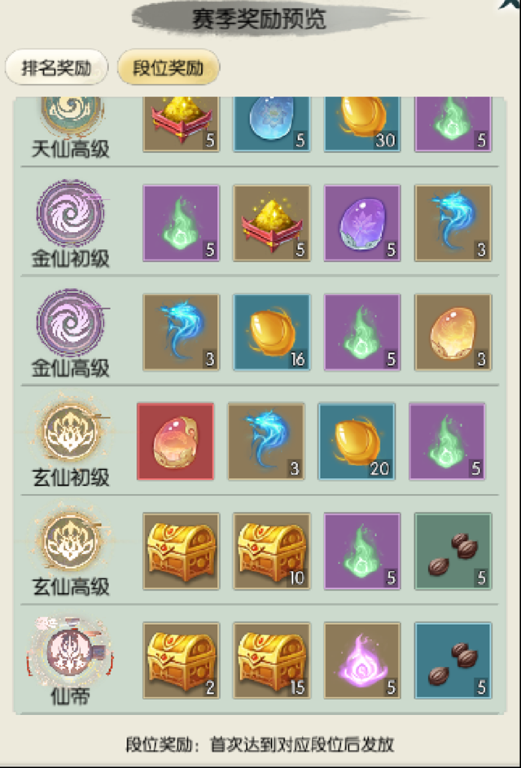Click the green flame in 玄仙高级 row
This screenshot has height=768, width=521.
pyautogui.click(x=362, y=551)
